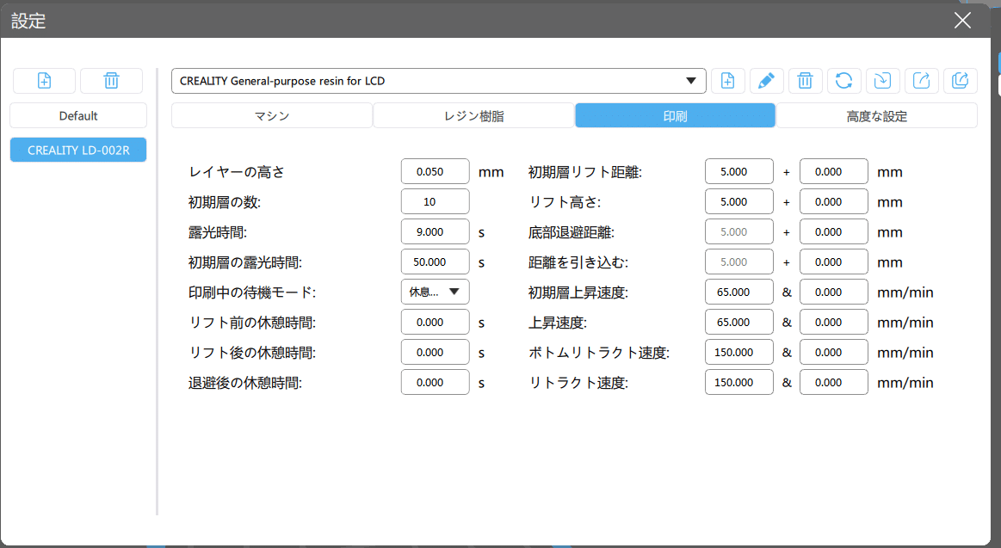The image size is (1001, 548).
Task: Switch to the マシン tab
Action: point(272,114)
